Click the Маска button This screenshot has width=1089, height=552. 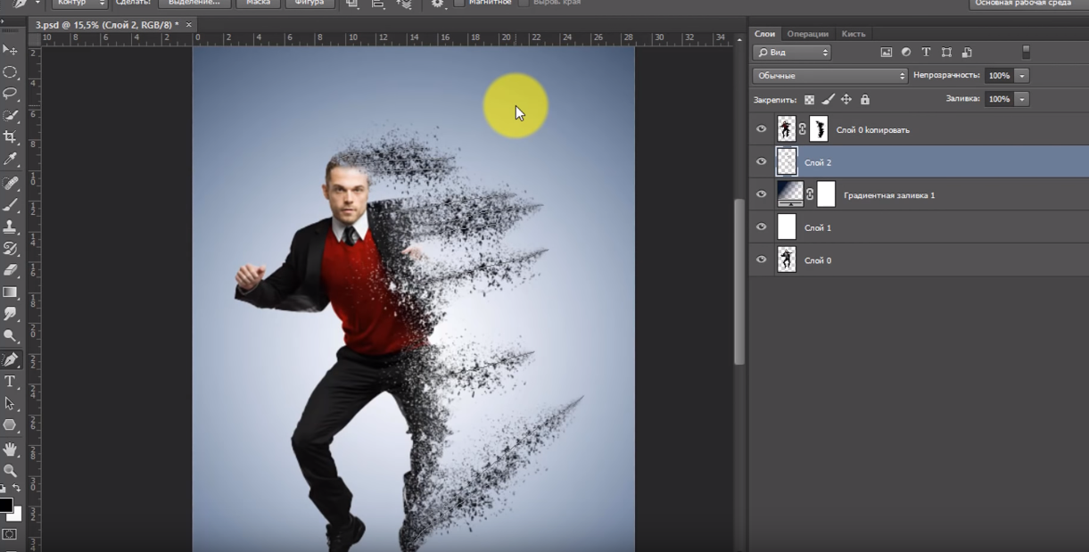pos(258,4)
